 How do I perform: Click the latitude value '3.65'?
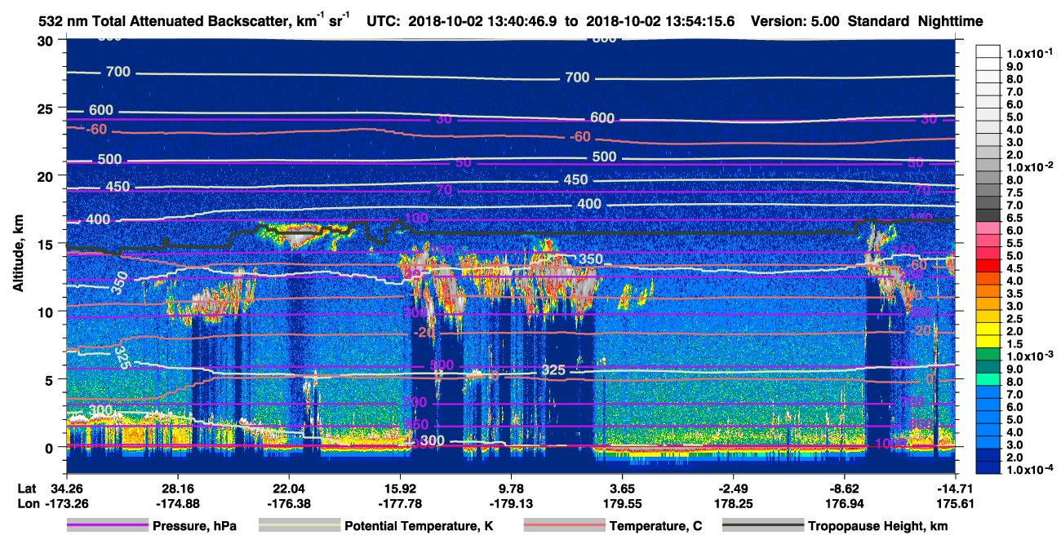[622, 488]
